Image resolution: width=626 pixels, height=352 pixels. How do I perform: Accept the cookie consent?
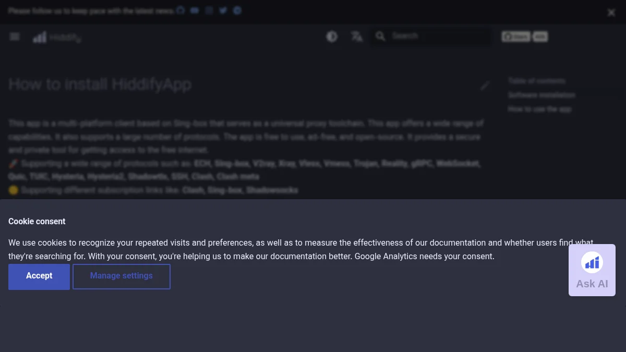(x=39, y=276)
